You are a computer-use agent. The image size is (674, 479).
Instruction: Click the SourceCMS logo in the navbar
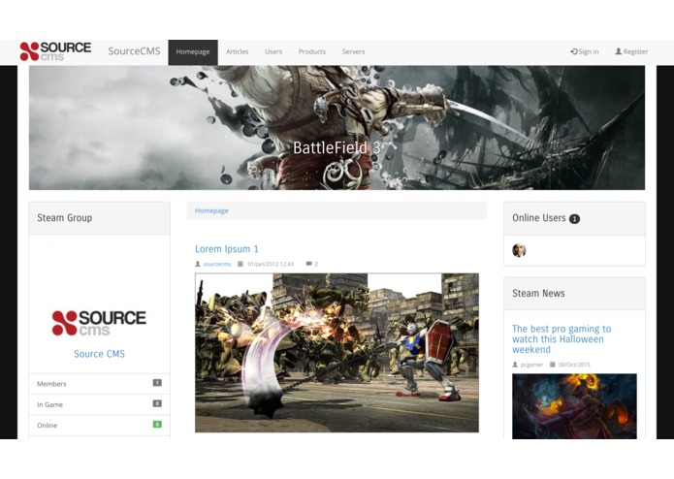(55, 51)
